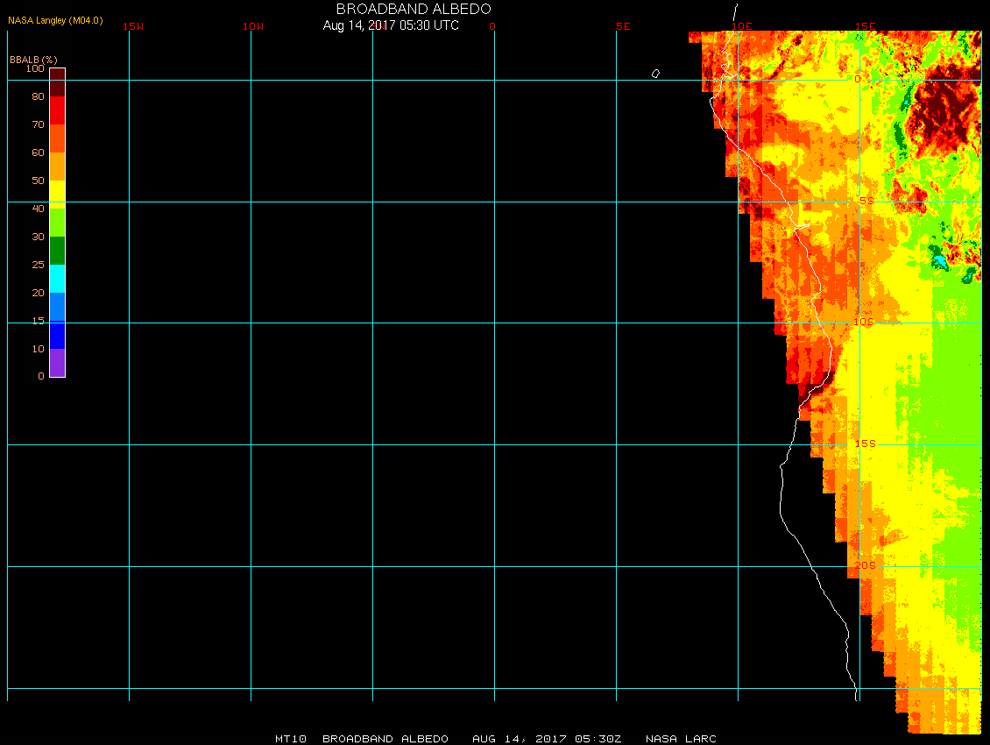Click the purple 0-10% legend swatch
Image resolution: width=990 pixels, height=745 pixels.
click(x=57, y=363)
